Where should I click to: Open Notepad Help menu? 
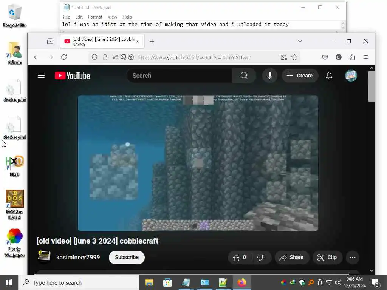tap(127, 17)
